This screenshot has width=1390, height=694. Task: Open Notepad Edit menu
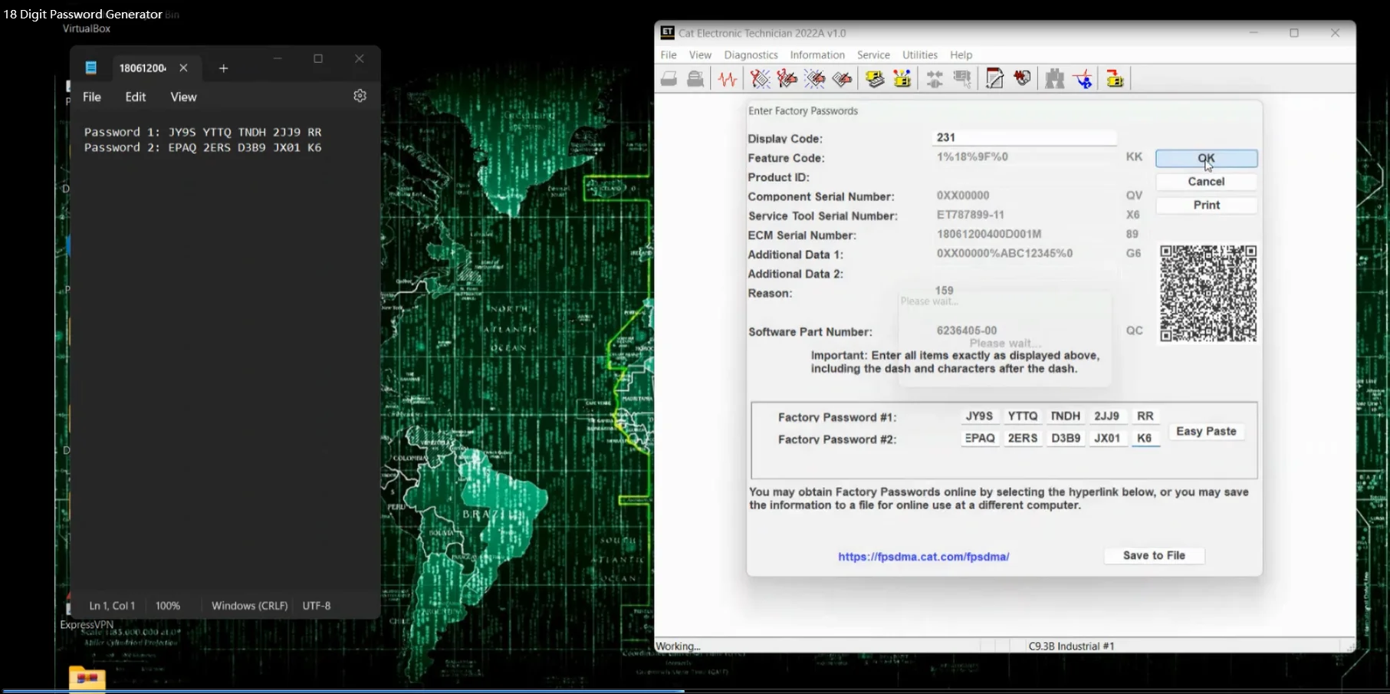[x=135, y=97]
